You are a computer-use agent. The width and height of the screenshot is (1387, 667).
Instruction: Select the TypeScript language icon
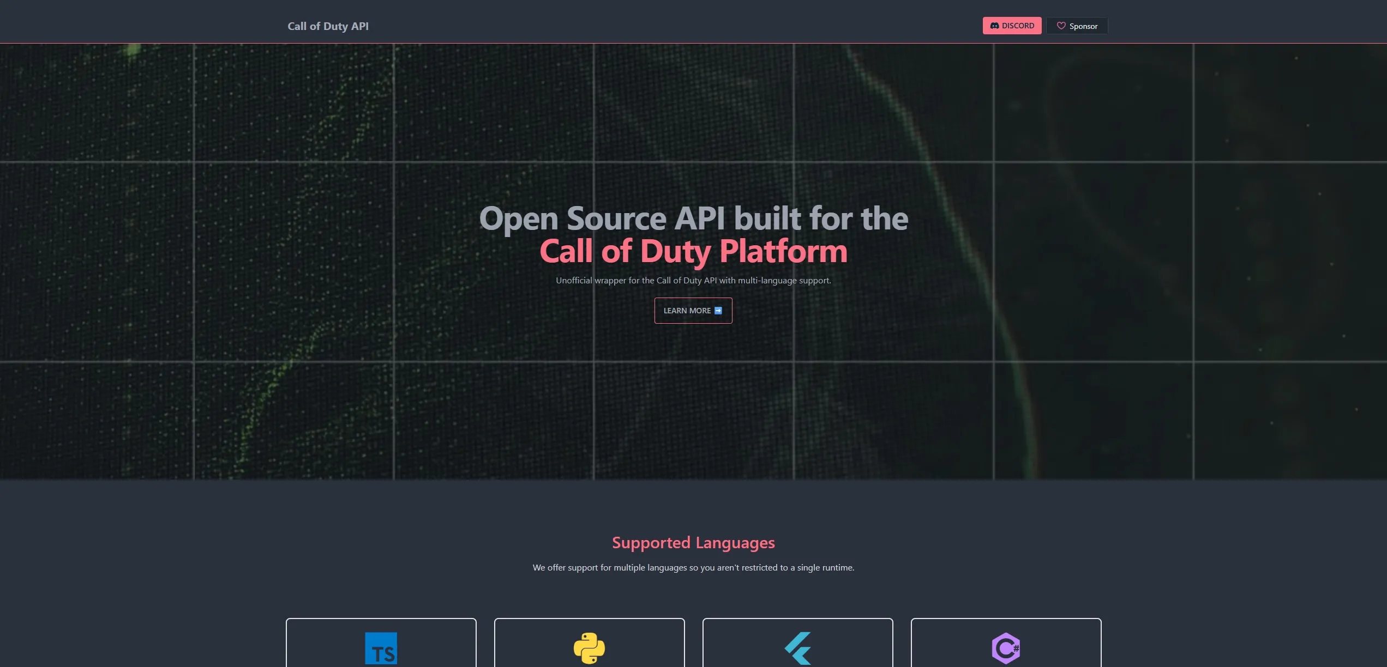click(381, 648)
